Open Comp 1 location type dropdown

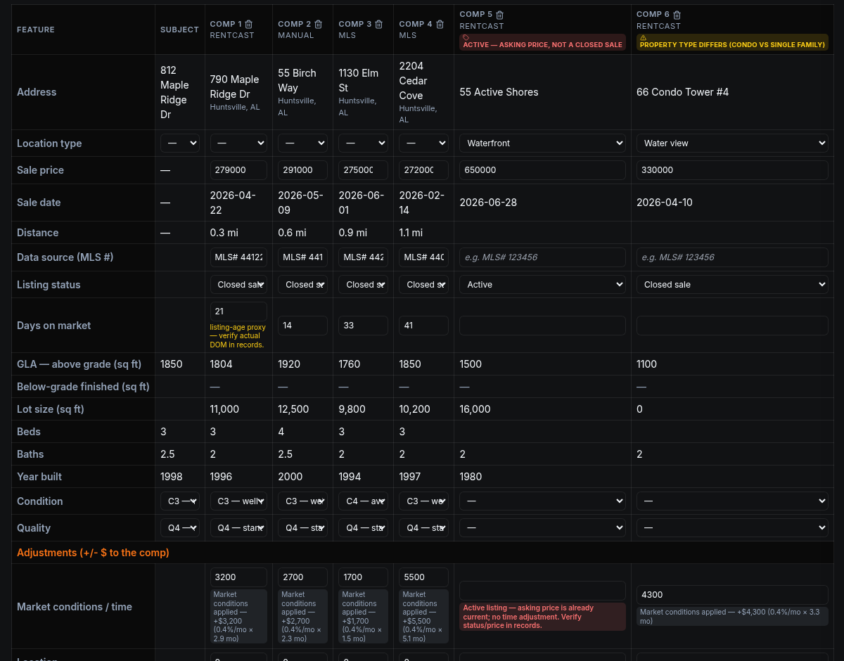238,143
